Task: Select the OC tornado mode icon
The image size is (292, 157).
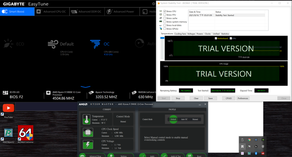Action: [95, 44]
